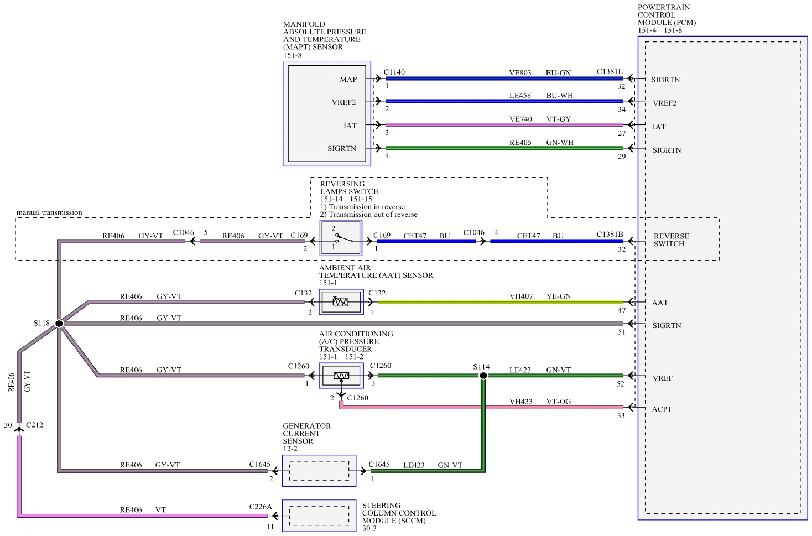Viewport: 812px width, 536px height.
Task: Click the reversing lamps switch symbol
Action: click(341, 238)
